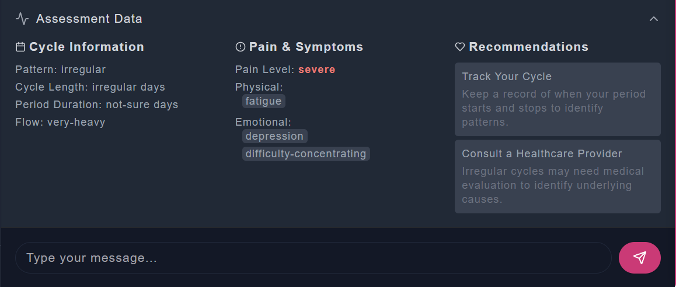This screenshot has width=676, height=287.
Task: Select the depression symptom tag
Action: click(274, 136)
